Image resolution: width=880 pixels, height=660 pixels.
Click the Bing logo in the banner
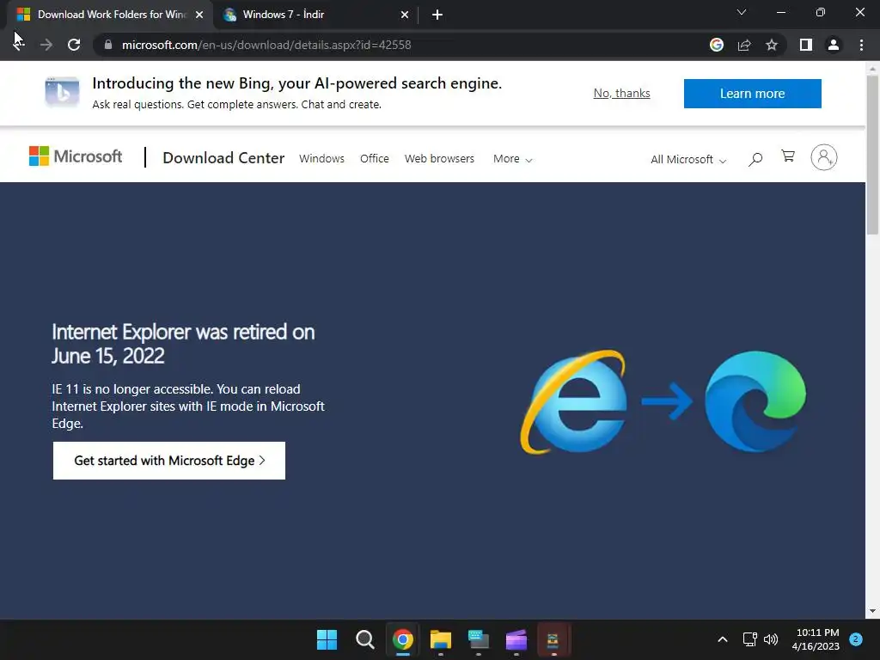pos(62,92)
